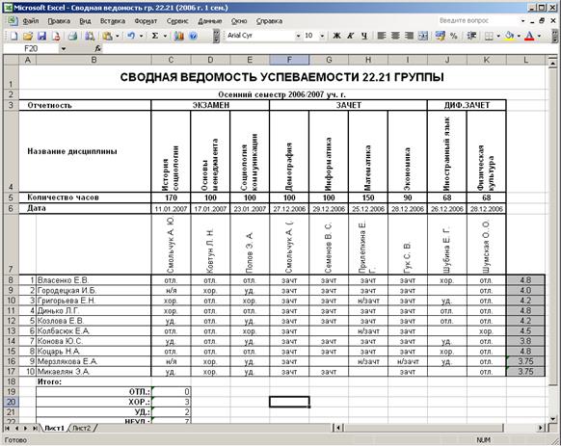Expand the Fill Color palette arrow
Viewport: 561px width, 446px height.
pyautogui.click(x=519, y=36)
